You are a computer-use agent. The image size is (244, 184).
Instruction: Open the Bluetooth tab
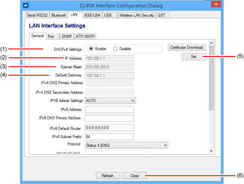tap(59, 15)
